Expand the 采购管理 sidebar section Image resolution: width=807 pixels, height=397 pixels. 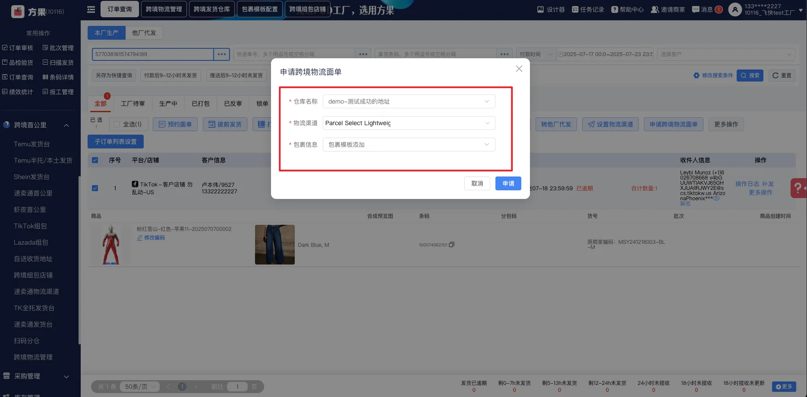pos(66,376)
